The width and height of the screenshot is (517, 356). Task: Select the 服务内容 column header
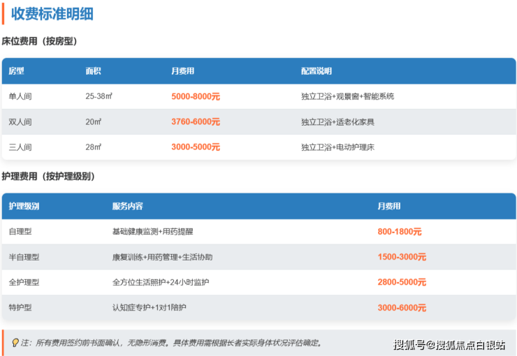point(127,207)
